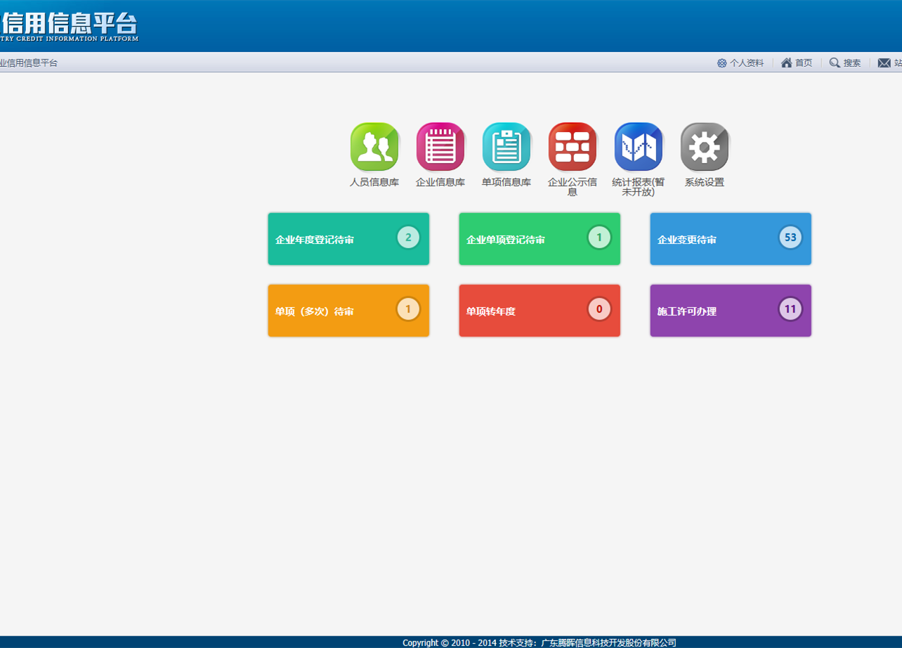Open the 单项信息库 clipboard icon
Screen dimensions: 902x648
tap(506, 147)
